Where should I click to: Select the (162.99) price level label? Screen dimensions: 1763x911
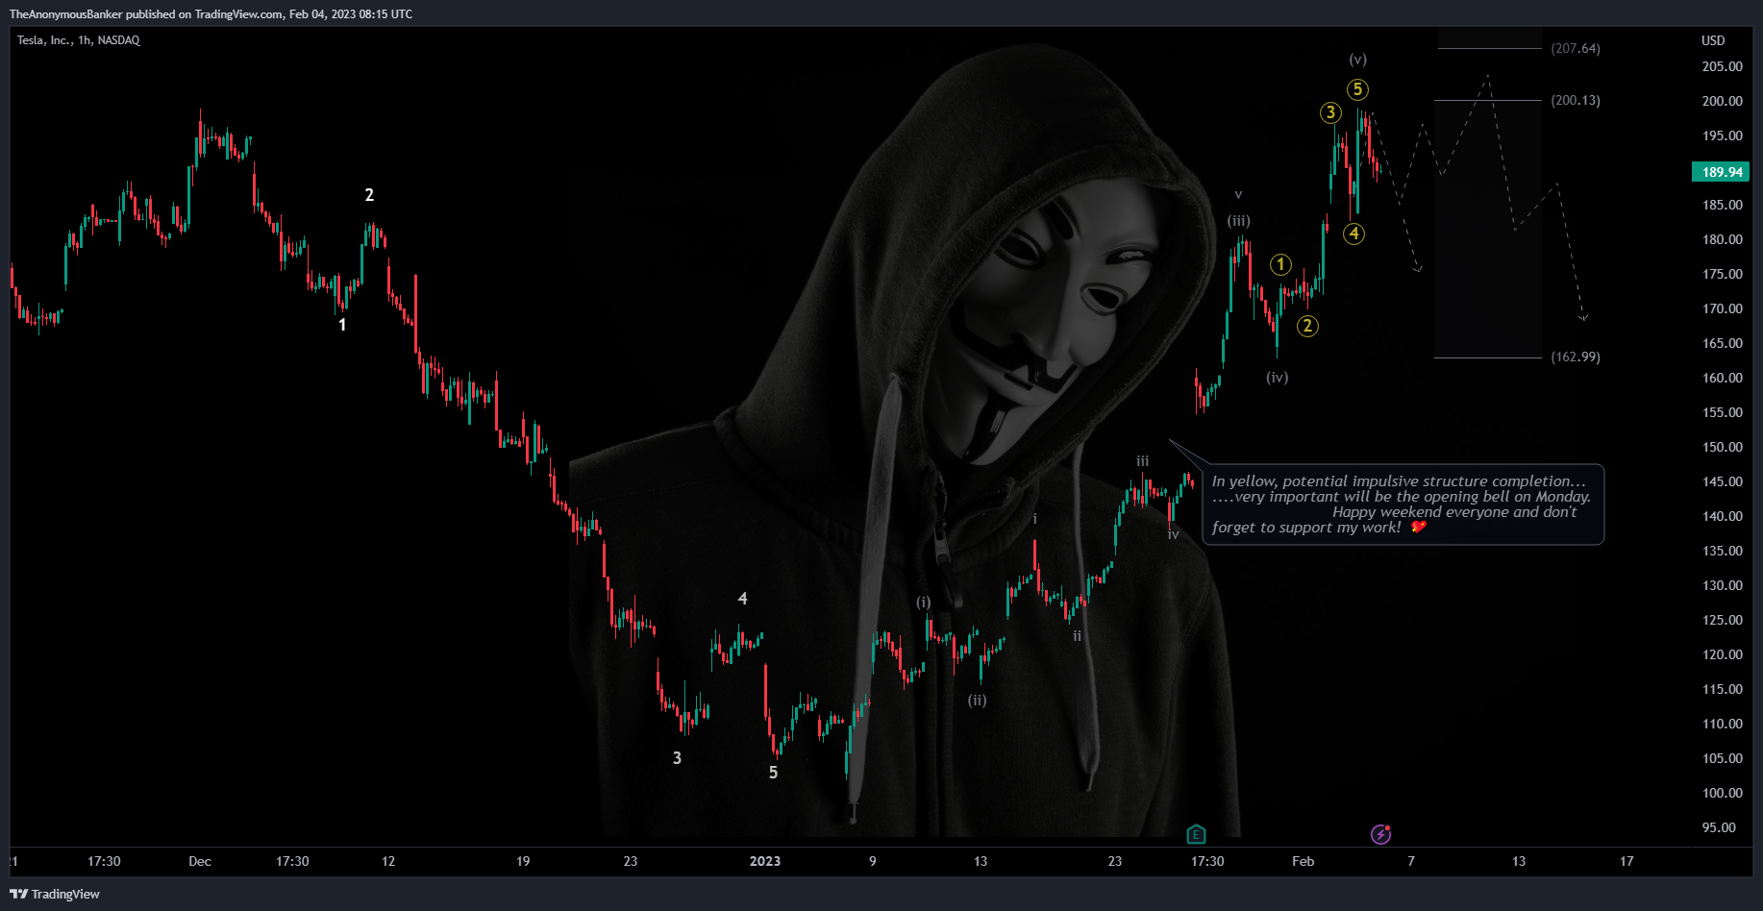(x=1576, y=357)
